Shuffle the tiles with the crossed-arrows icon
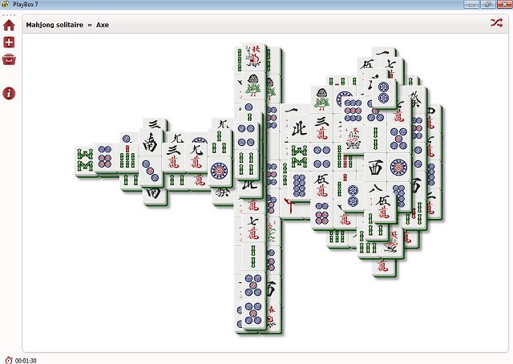Image resolution: width=513 pixels, height=364 pixels. (x=496, y=23)
